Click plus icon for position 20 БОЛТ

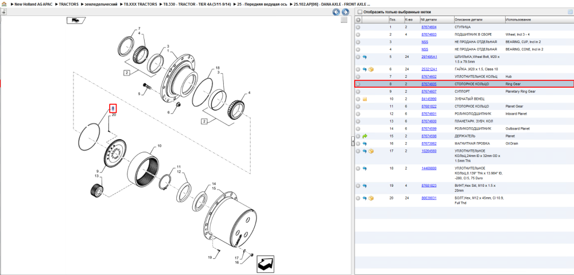coord(358,198)
